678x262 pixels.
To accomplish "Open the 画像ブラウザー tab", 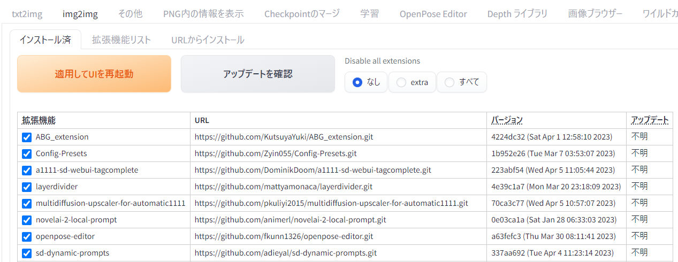I will pyautogui.click(x=595, y=14).
